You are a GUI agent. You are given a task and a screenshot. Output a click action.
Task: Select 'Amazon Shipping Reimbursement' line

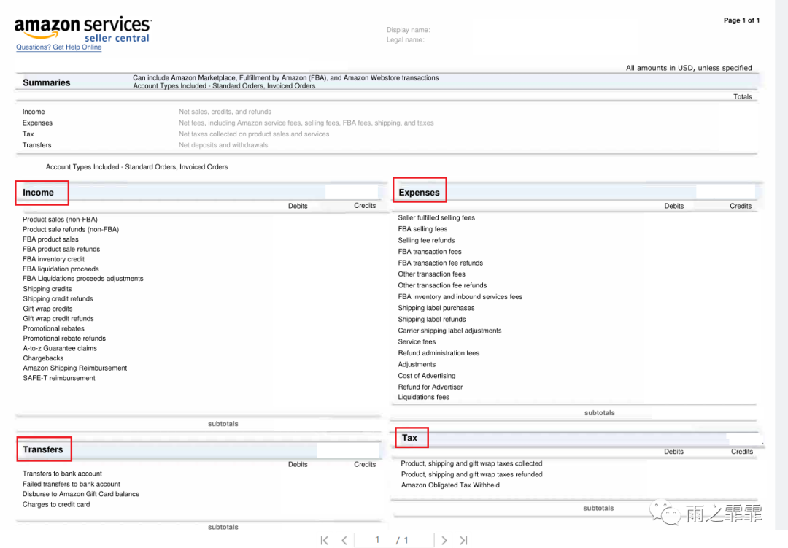click(x=75, y=368)
